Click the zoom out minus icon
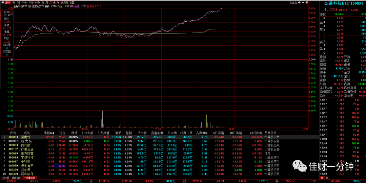This screenshot has height=183, width=366. coord(303,2)
